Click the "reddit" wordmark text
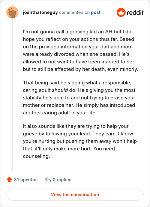The width and height of the screenshot is (150, 207). pyautogui.click(x=135, y=12)
